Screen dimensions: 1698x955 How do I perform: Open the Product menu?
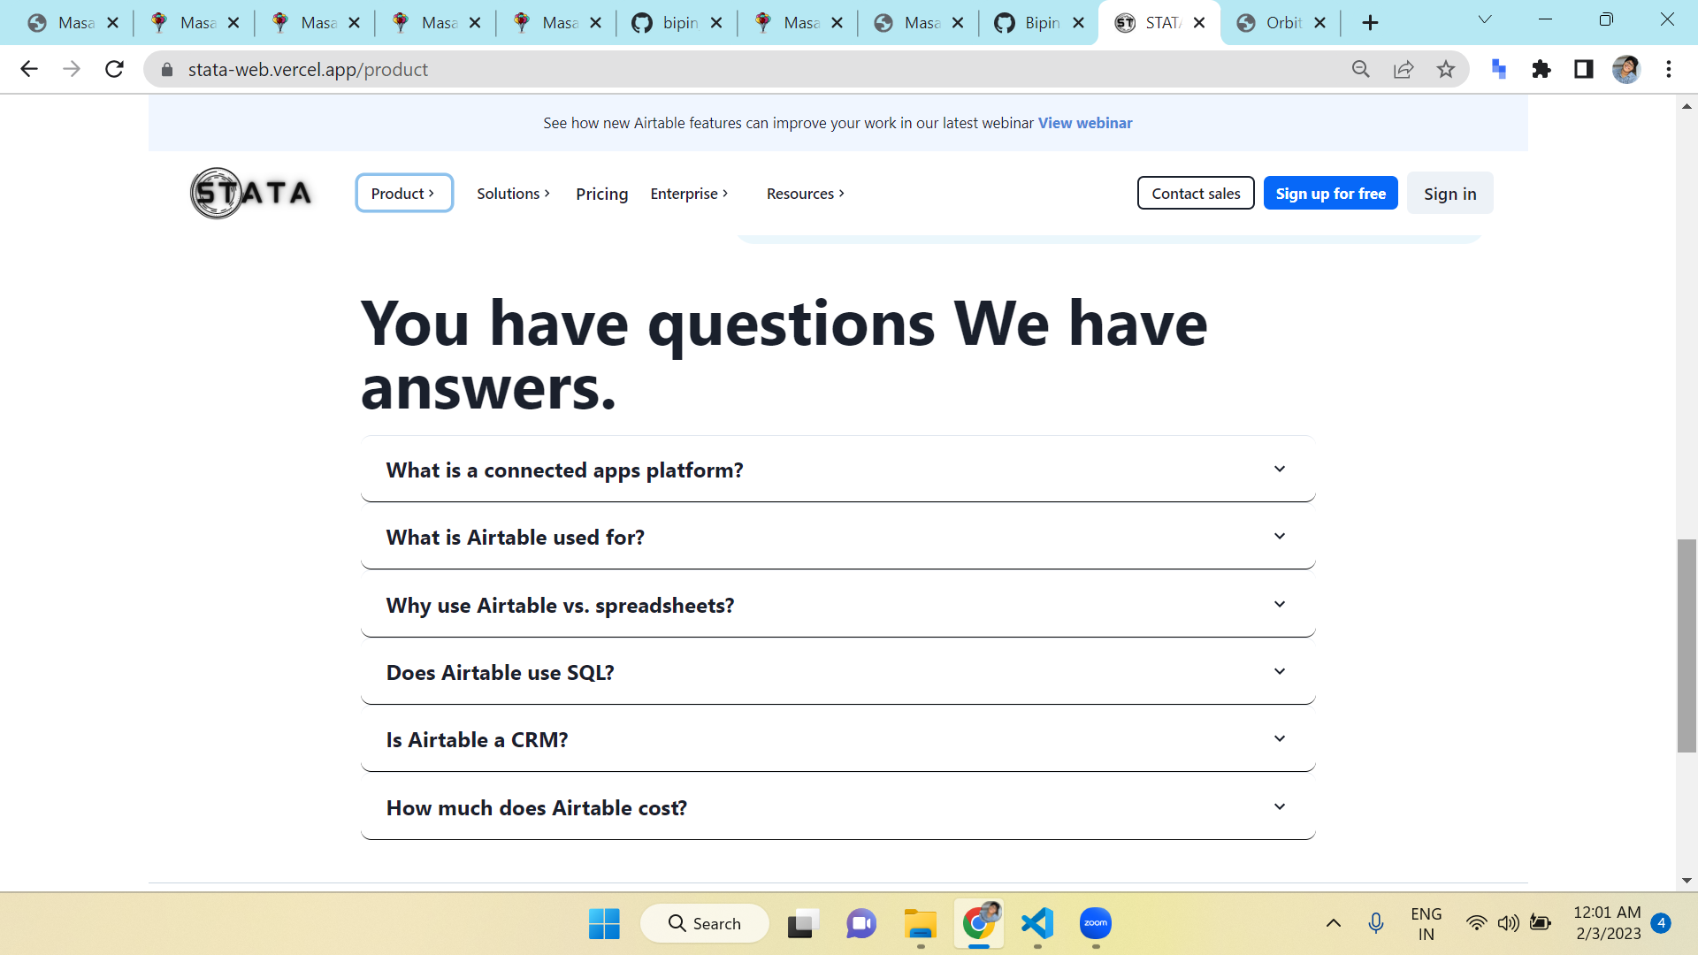(x=403, y=193)
